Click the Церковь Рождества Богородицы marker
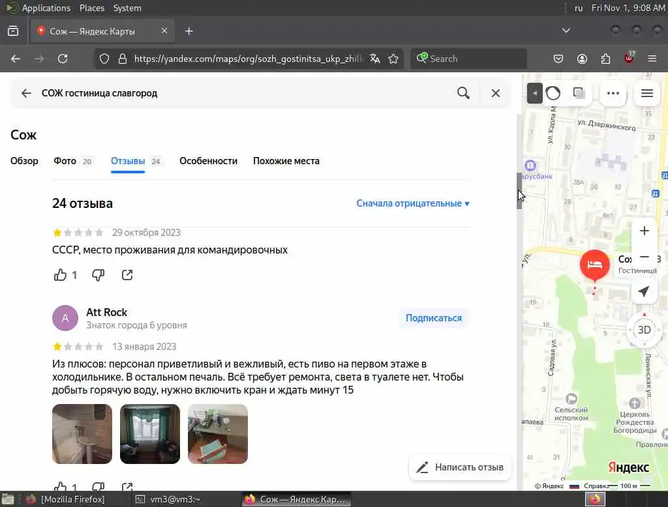The height and width of the screenshot is (507, 668). click(634, 403)
